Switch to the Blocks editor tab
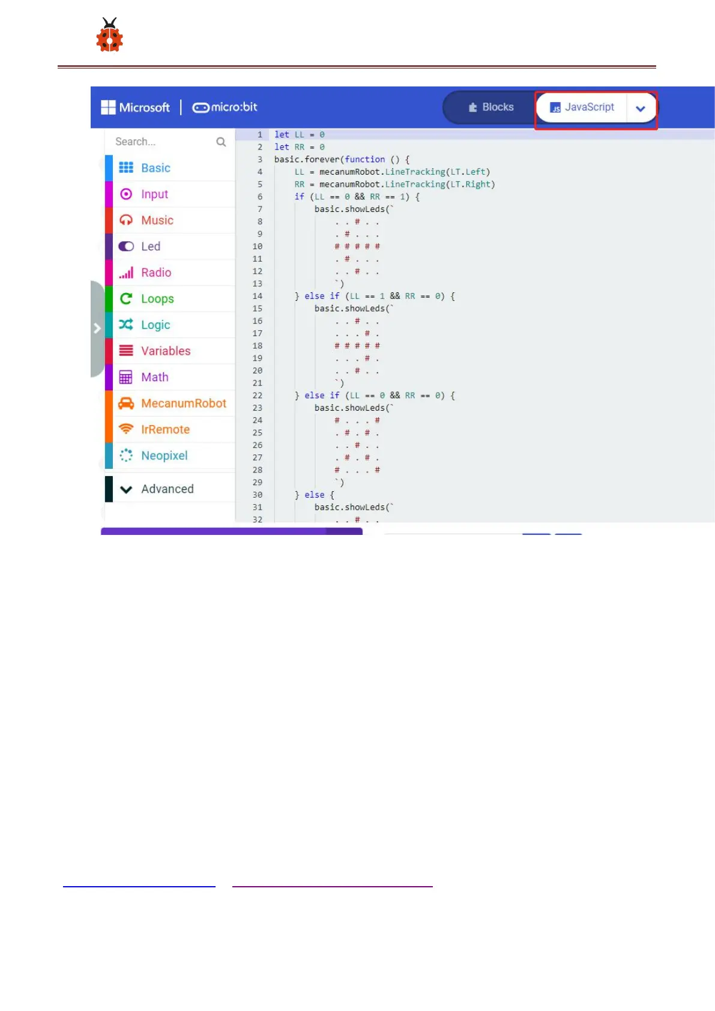715x1011 pixels. coord(491,107)
